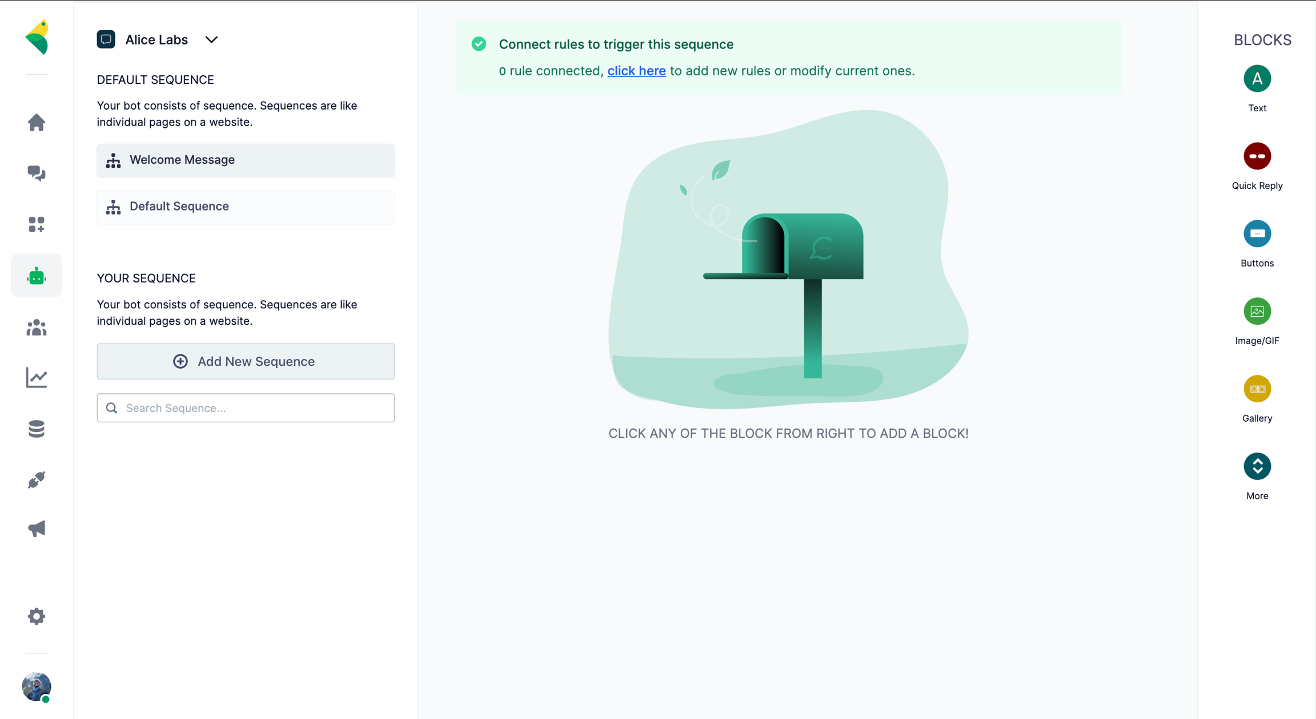Image resolution: width=1316 pixels, height=719 pixels.
Task: Add a Gallery block
Action: click(1257, 389)
